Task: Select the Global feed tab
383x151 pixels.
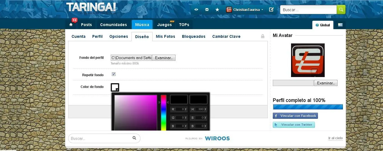Action: (323, 25)
